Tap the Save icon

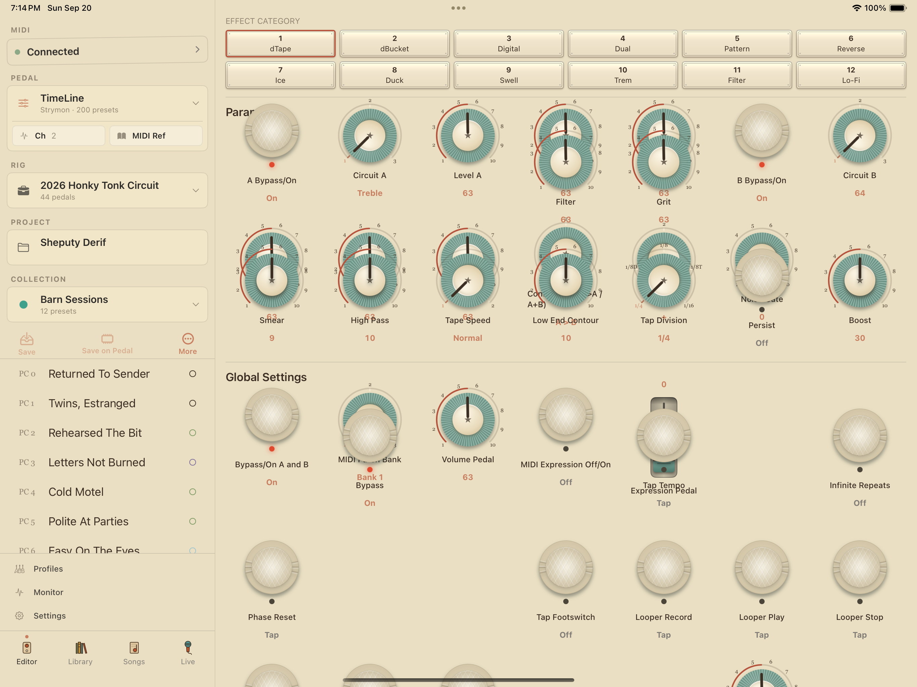click(27, 339)
